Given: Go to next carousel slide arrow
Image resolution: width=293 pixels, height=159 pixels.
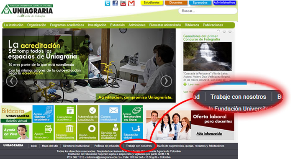Looking at the screenshot, I should click(x=166, y=81).
